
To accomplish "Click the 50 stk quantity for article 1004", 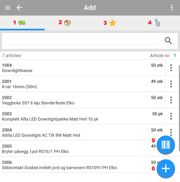I will tap(157, 65).
